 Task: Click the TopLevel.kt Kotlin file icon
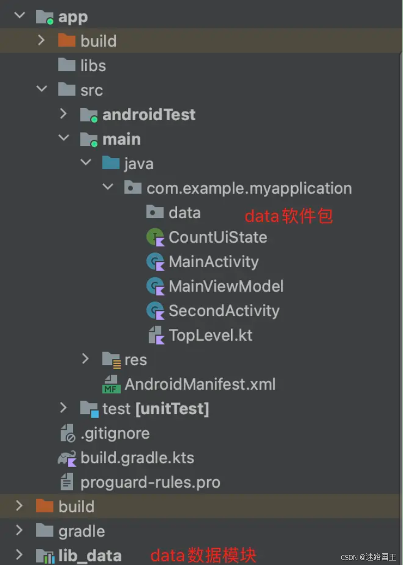(156, 335)
